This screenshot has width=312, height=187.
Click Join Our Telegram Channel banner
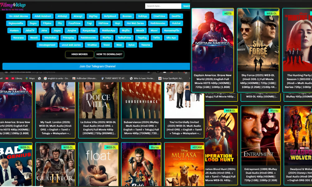(x=96, y=66)
